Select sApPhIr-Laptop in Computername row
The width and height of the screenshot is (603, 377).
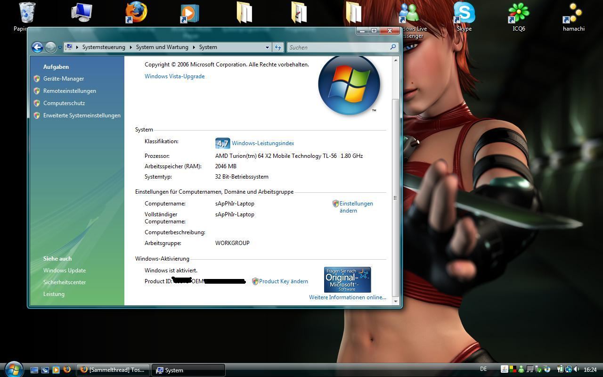[x=235, y=204]
